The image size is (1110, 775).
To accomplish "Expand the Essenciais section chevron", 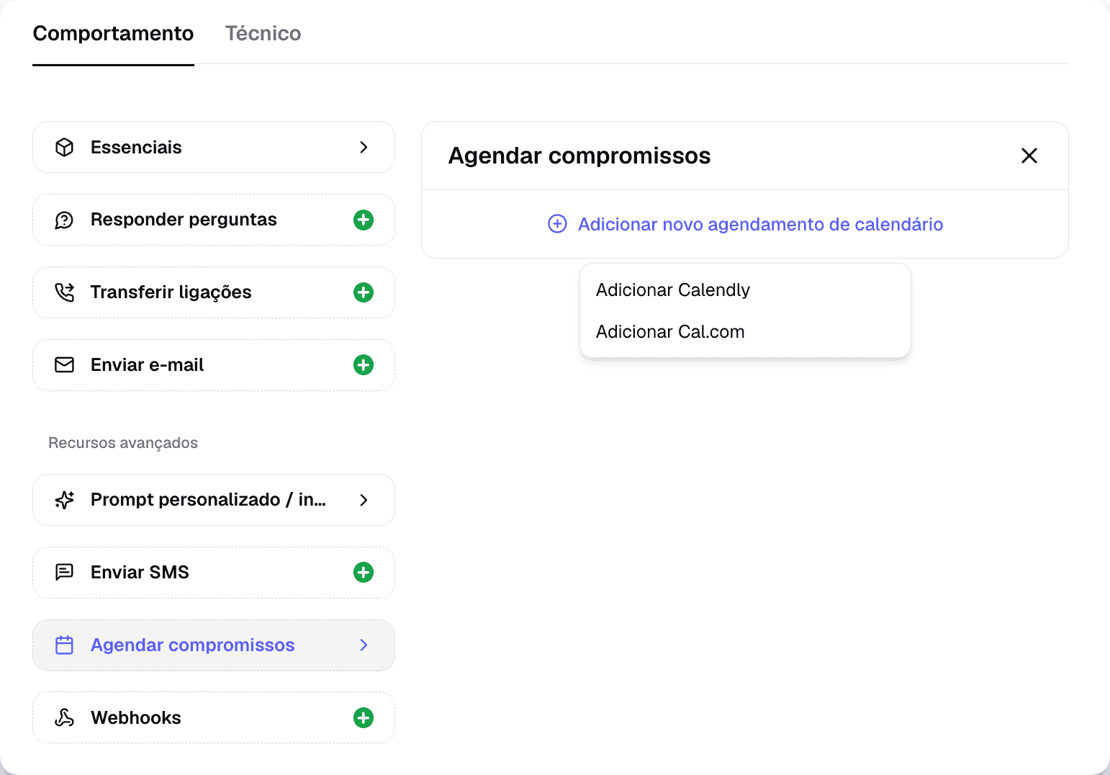I will pyautogui.click(x=364, y=148).
